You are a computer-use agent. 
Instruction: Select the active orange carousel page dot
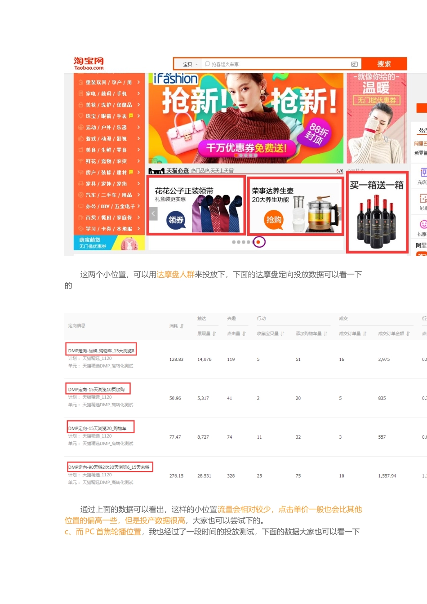point(258,242)
